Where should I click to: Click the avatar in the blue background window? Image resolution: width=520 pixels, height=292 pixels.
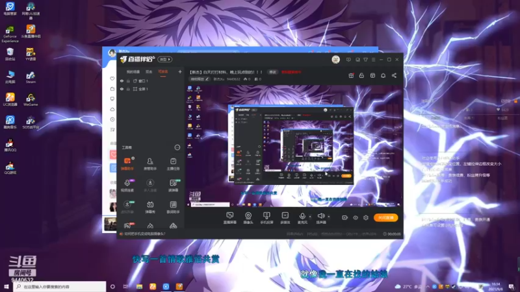(112, 53)
